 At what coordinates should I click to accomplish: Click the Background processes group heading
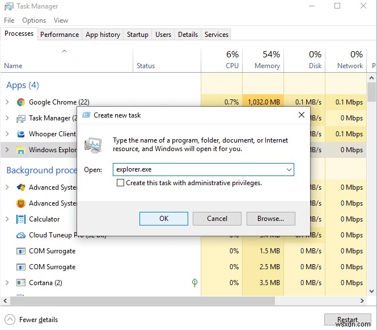[x=41, y=170]
